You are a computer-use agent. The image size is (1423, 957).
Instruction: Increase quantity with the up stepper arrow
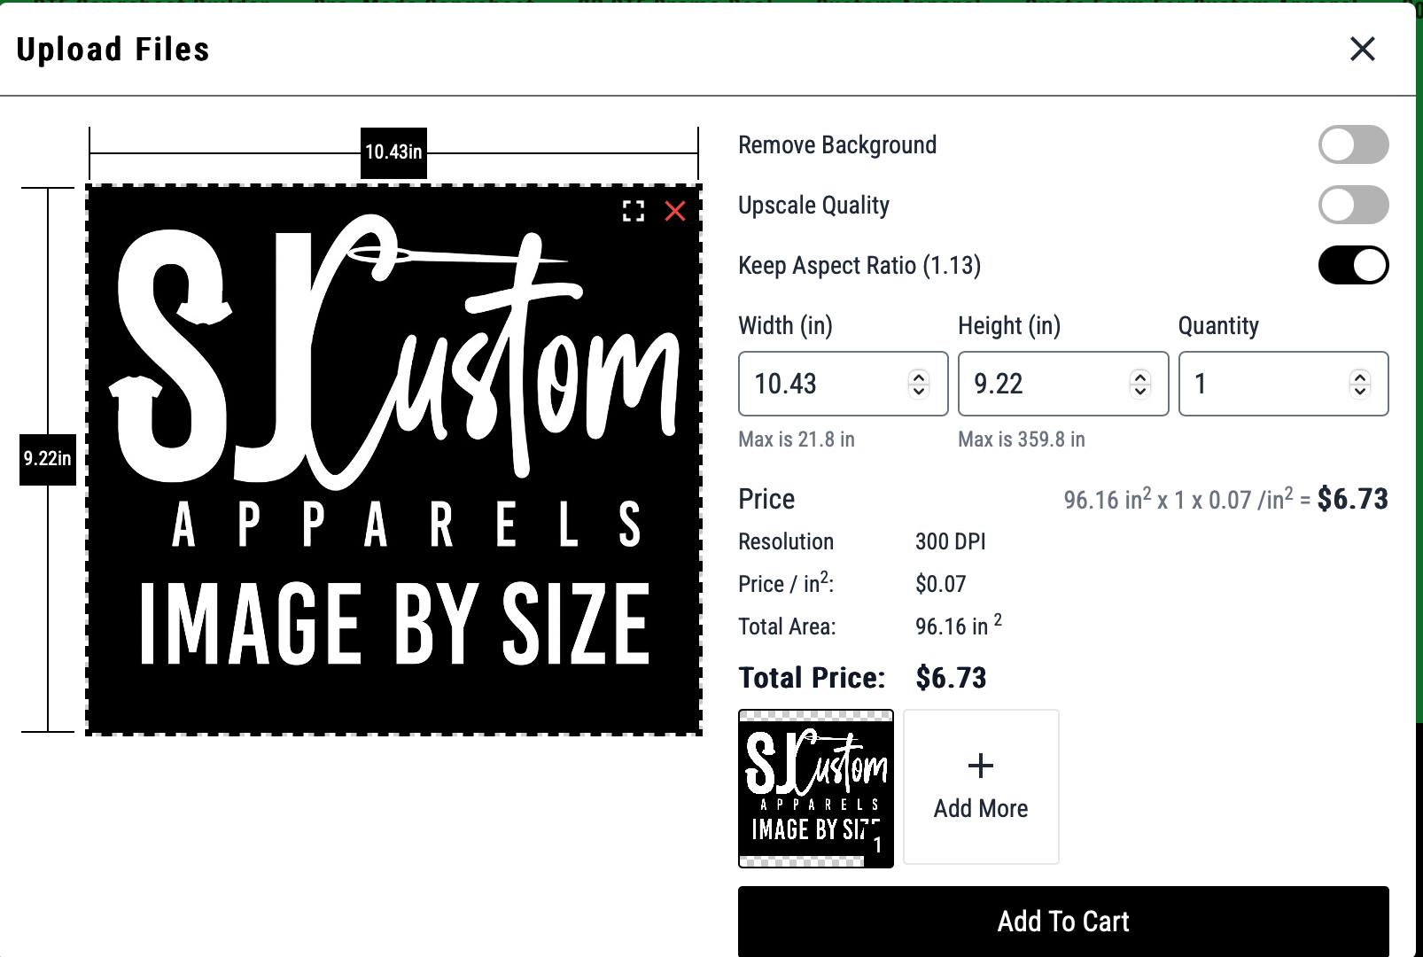(1360, 377)
